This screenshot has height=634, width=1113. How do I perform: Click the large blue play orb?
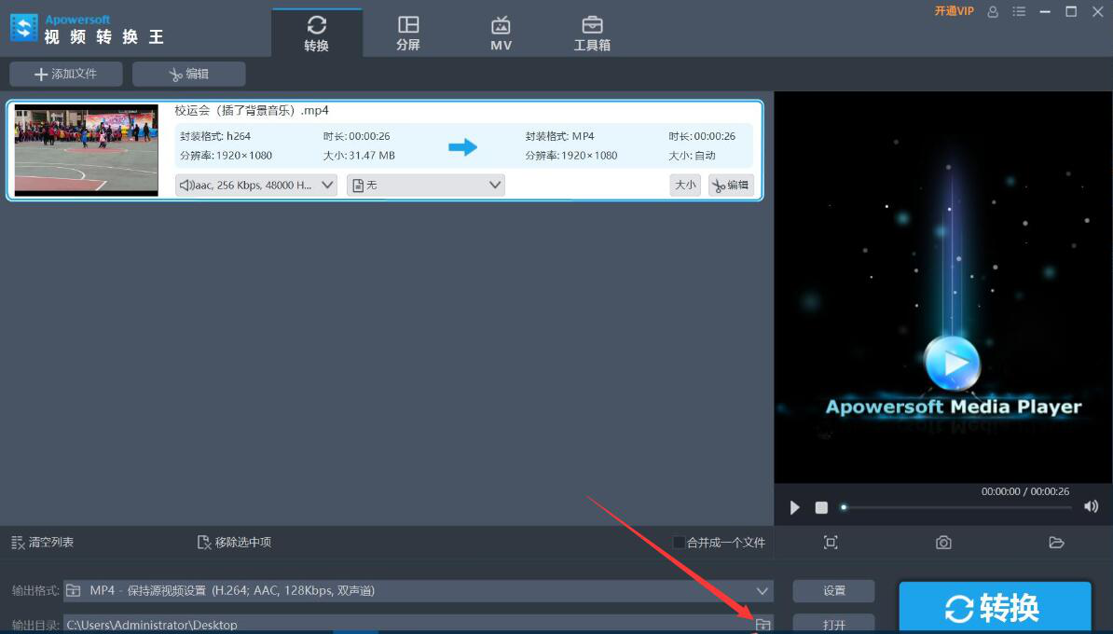point(953,363)
